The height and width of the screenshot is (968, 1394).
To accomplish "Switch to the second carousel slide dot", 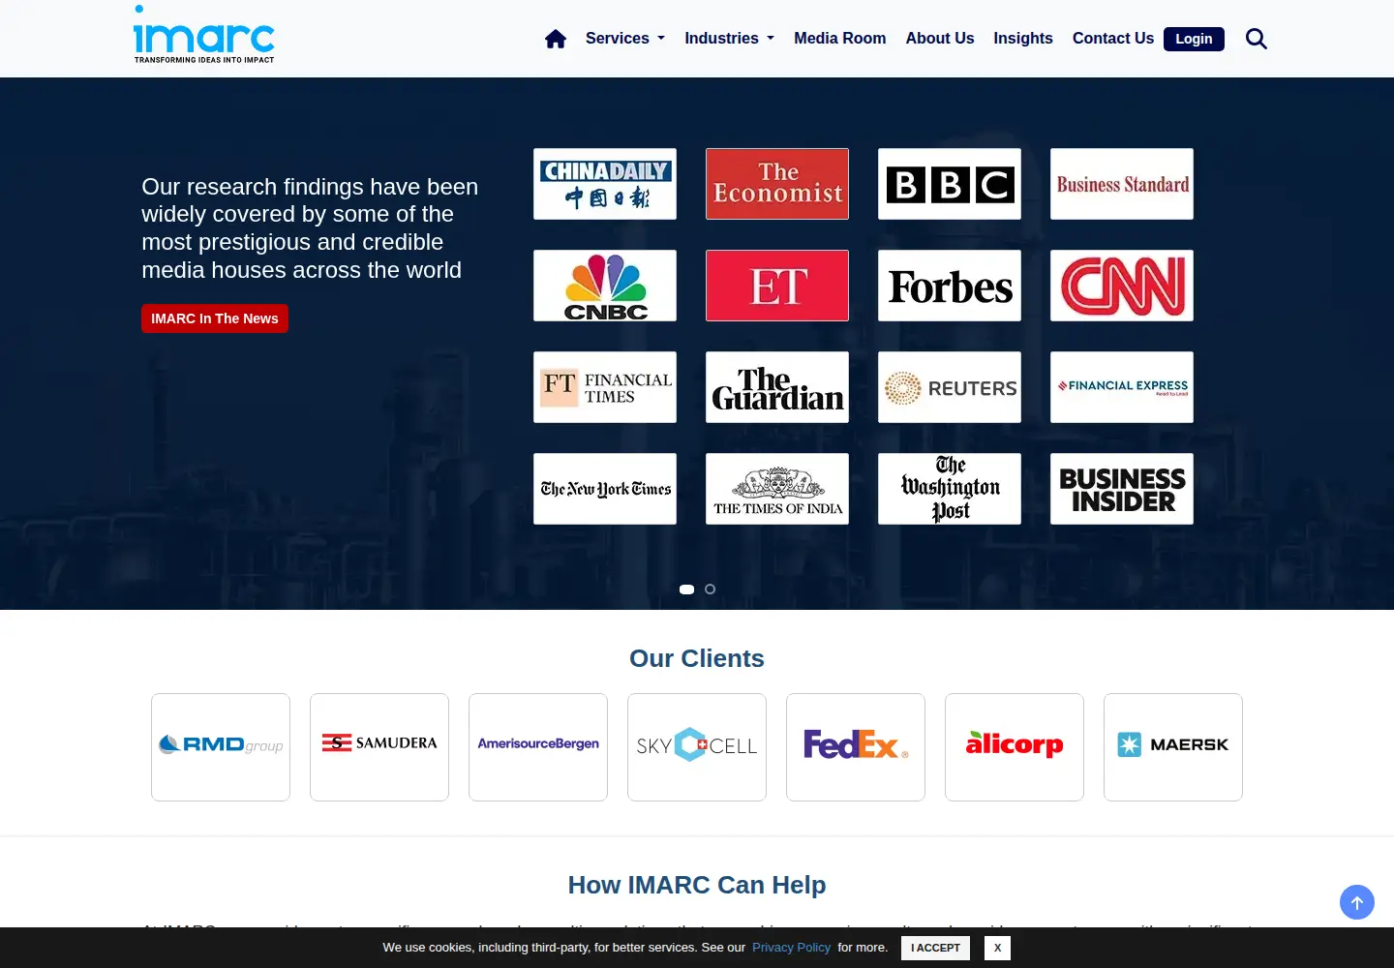I will [711, 590].
